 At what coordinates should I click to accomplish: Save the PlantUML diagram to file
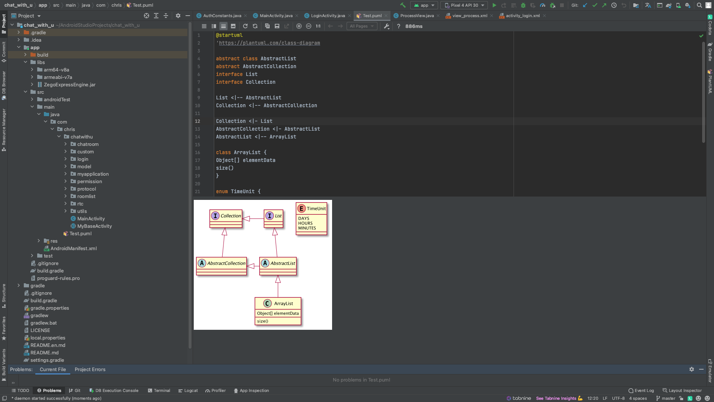click(x=277, y=26)
